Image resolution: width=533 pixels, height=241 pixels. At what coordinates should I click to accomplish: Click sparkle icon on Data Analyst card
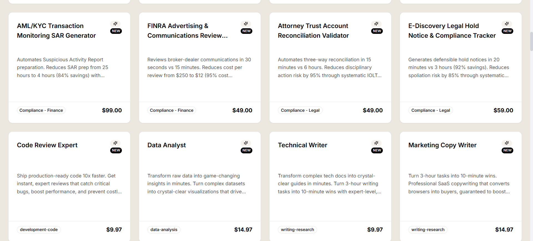[246, 143]
